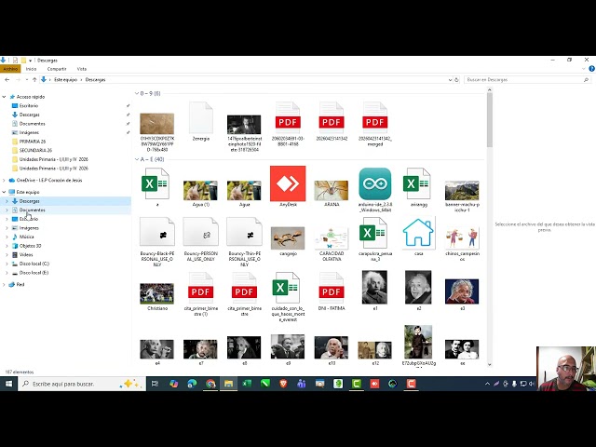
Task: Open the AnyDesk application file
Action: 288,183
